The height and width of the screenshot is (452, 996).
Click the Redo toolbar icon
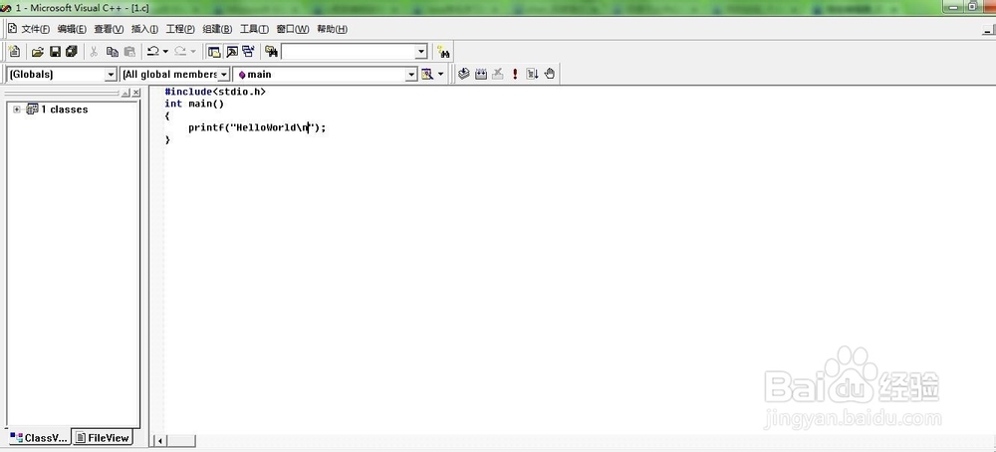[180, 52]
